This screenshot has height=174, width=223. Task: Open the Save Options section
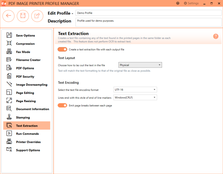[26, 35]
